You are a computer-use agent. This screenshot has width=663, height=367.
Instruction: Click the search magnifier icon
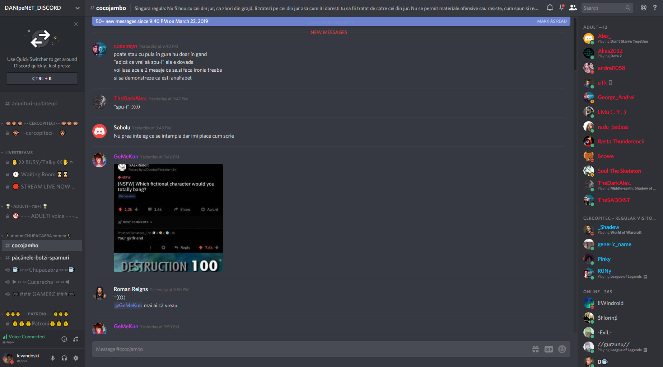pyautogui.click(x=628, y=8)
